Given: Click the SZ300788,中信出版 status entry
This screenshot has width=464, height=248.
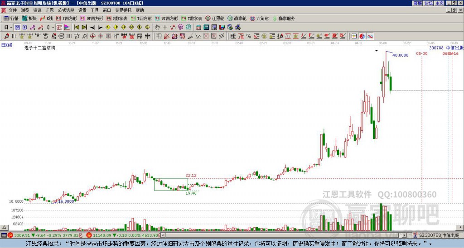Looking at the screenshot, I should pyautogui.click(x=438, y=235).
